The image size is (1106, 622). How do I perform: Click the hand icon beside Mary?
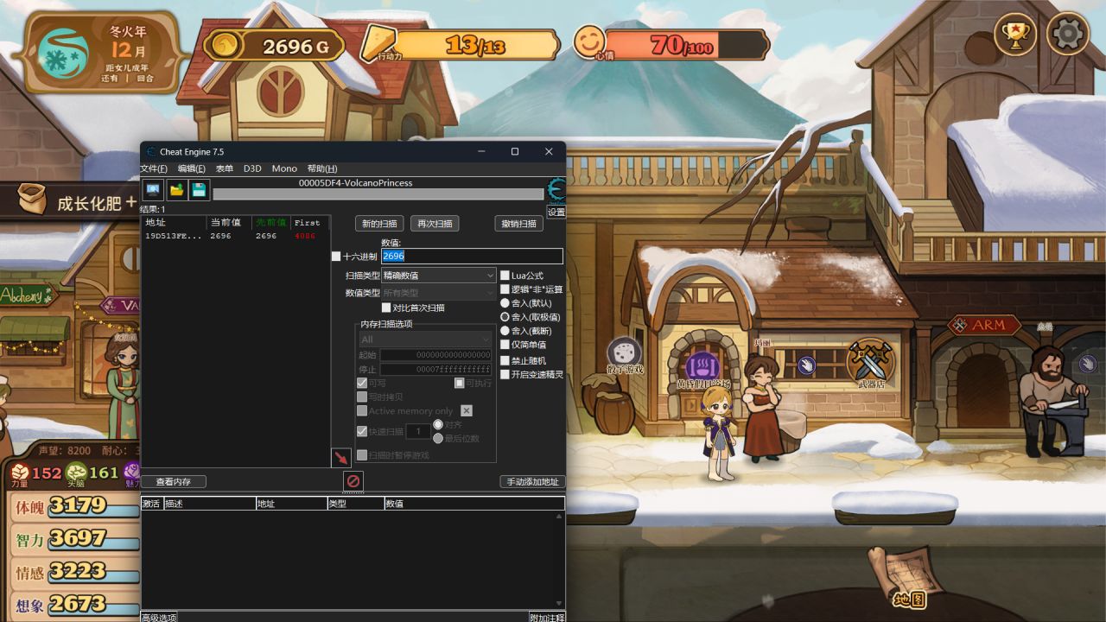point(806,366)
